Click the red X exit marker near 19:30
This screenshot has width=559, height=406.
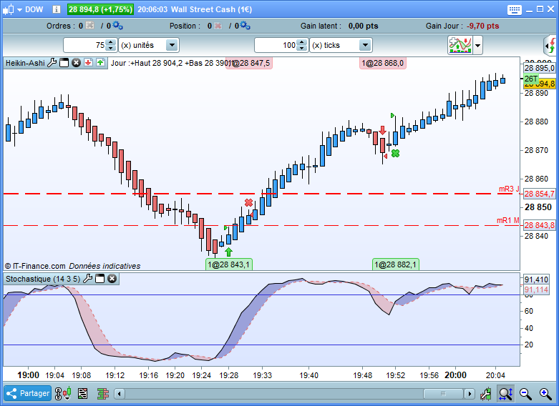[x=248, y=203]
